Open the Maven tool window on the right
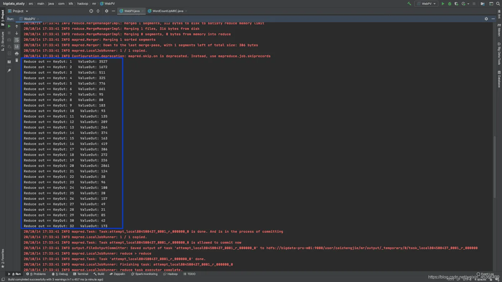The width and height of the screenshot is (502, 282). 499,30
